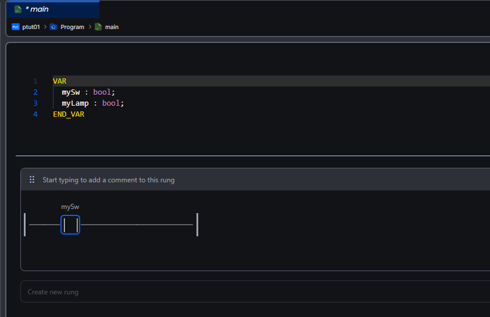Expand the chevron after ptut01 in the breadcrumb
The image size is (490, 317).
45,27
